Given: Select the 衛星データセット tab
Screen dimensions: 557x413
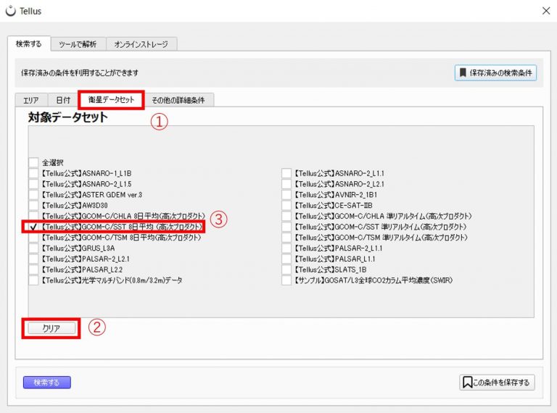Looking at the screenshot, I should [111, 100].
